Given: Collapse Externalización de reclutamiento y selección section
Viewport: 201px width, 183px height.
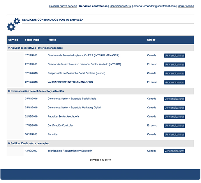Looking at the screenshot, I should coord(9,91).
